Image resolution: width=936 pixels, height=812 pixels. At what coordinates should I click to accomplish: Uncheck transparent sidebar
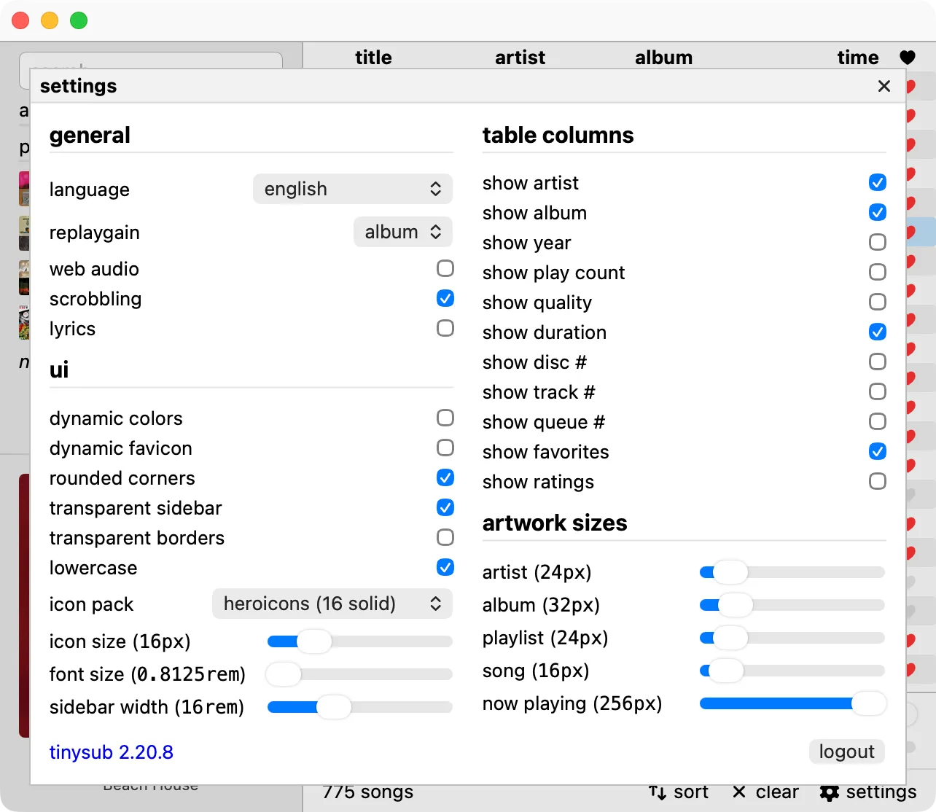click(x=445, y=507)
